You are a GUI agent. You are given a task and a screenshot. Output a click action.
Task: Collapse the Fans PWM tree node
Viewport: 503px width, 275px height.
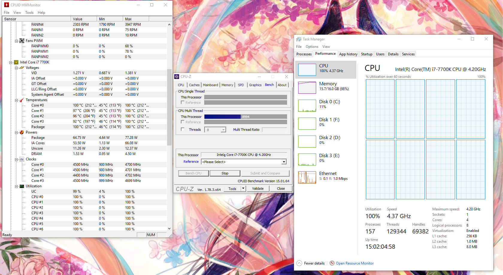16,41
